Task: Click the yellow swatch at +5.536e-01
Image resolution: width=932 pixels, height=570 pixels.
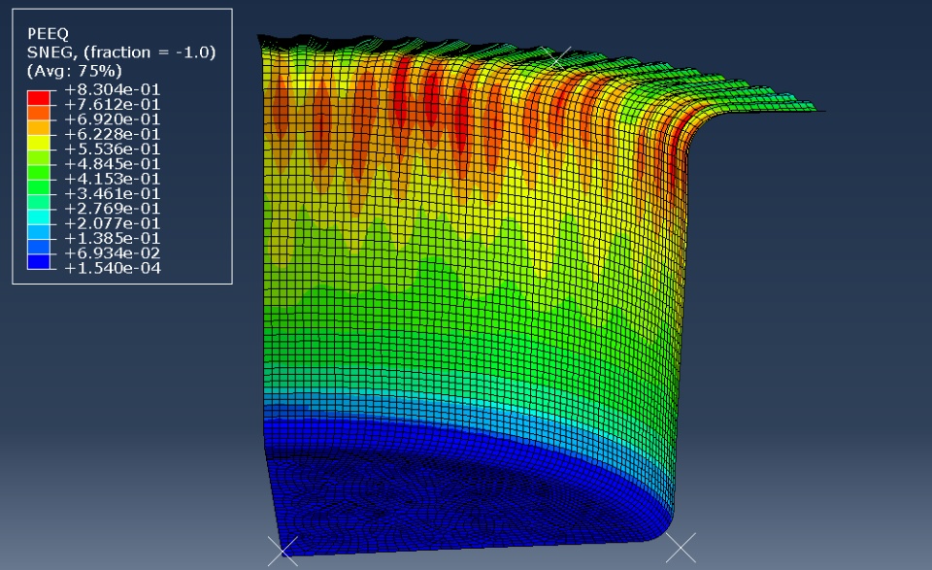Action: (x=39, y=142)
